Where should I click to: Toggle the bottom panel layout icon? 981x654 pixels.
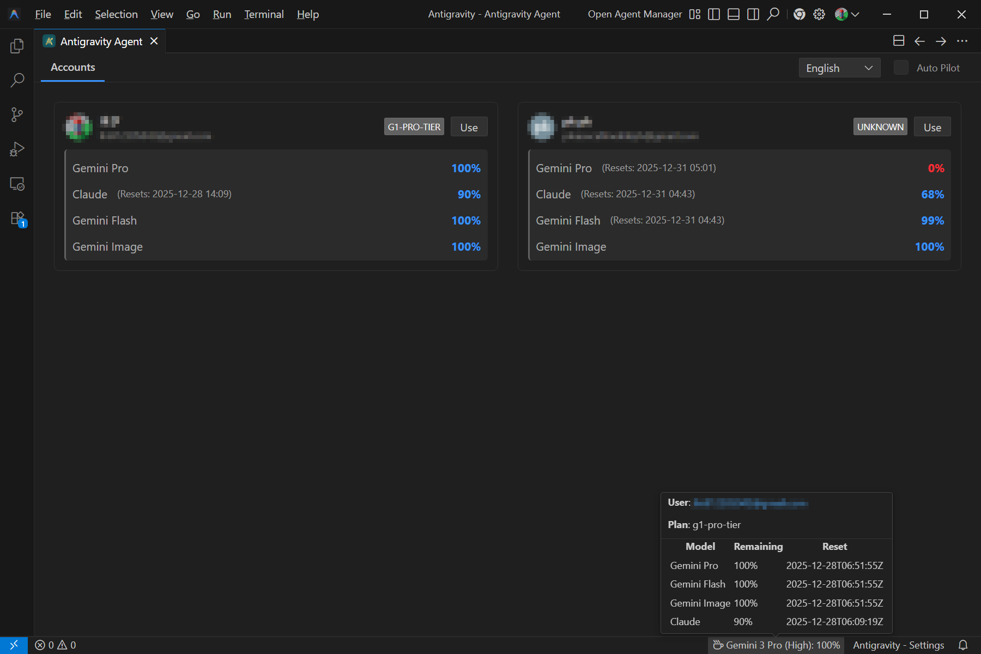pyautogui.click(x=734, y=14)
